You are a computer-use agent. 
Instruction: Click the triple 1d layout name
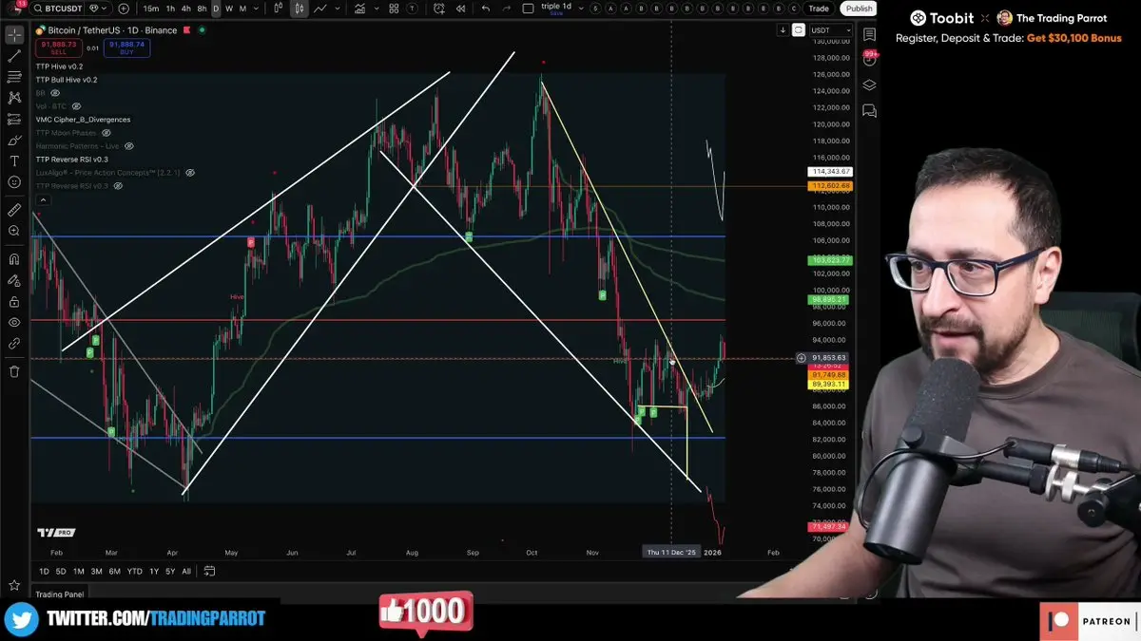pyautogui.click(x=556, y=7)
